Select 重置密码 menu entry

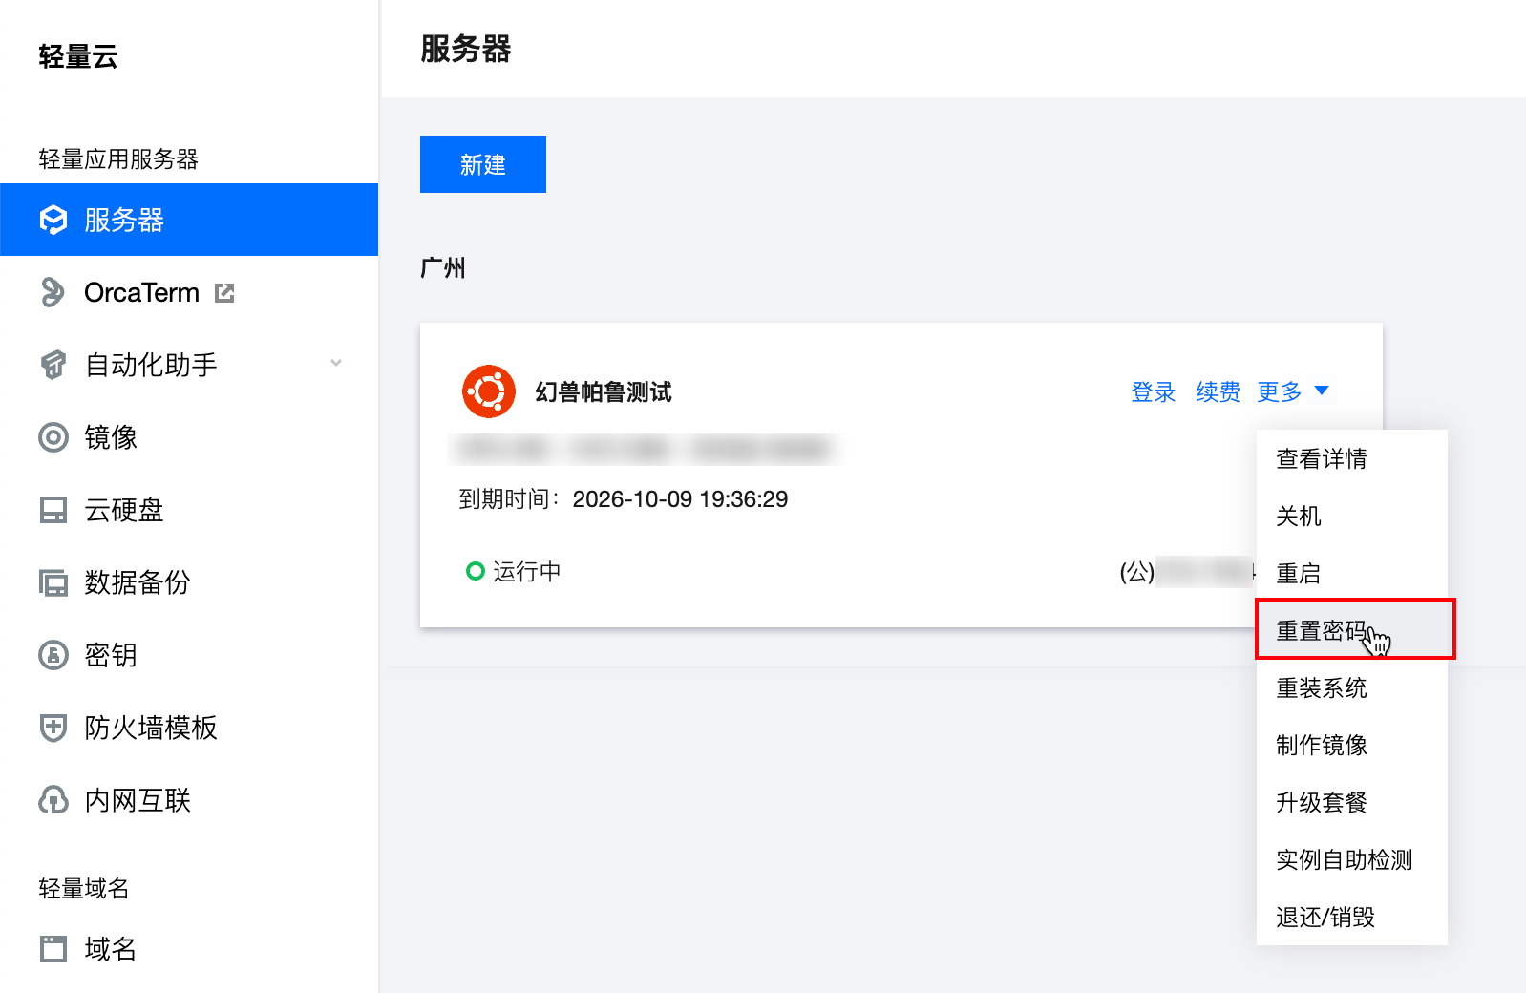1354,629
